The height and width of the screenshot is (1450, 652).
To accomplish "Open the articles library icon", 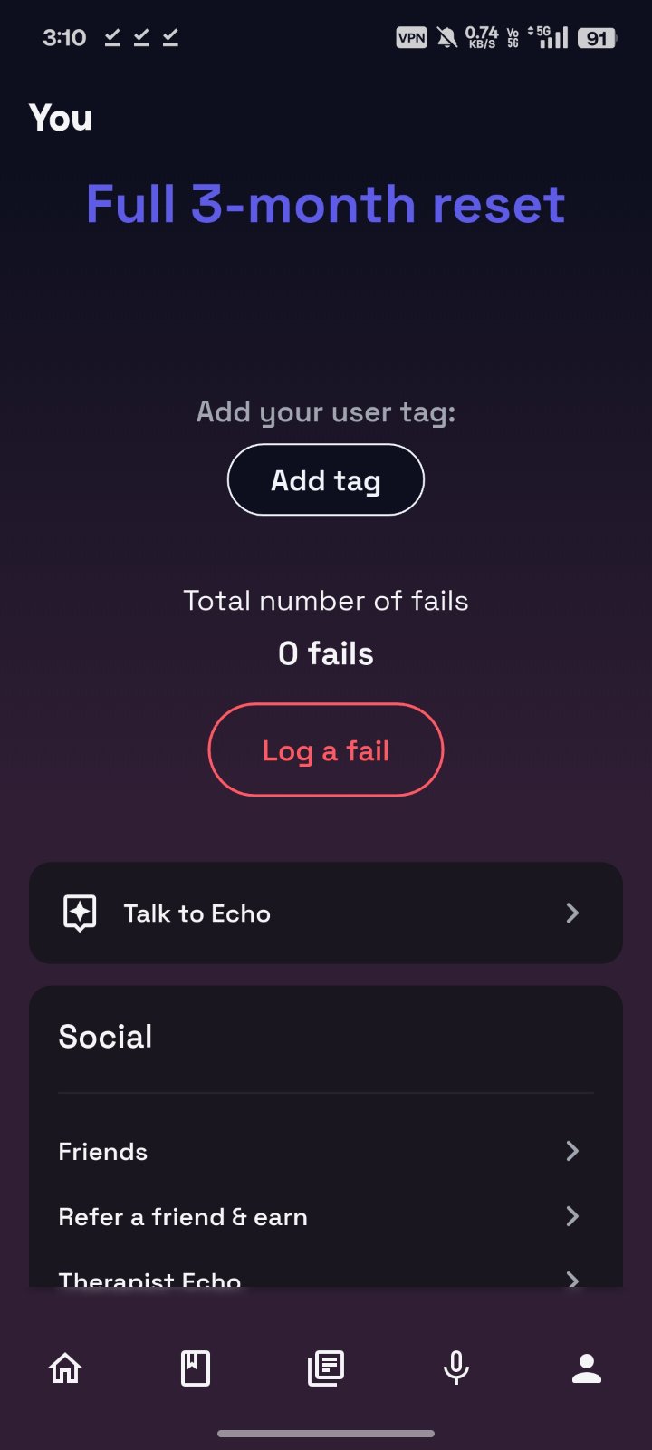I will (x=326, y=1368).
